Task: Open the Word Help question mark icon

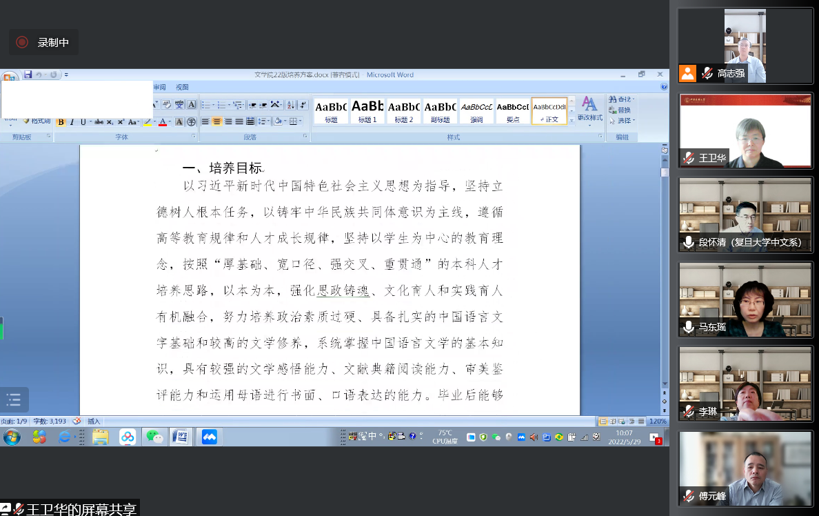Action: [x=664, y=88]
